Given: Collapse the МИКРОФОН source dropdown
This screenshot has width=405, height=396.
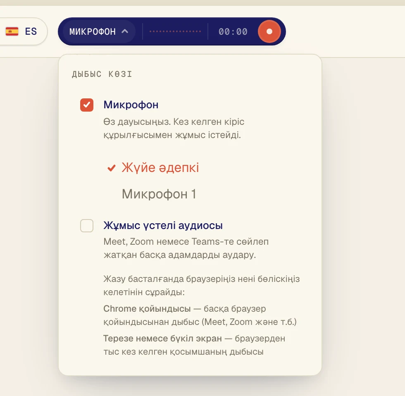Looking at the screenshot, I should [x=99, y=31].
